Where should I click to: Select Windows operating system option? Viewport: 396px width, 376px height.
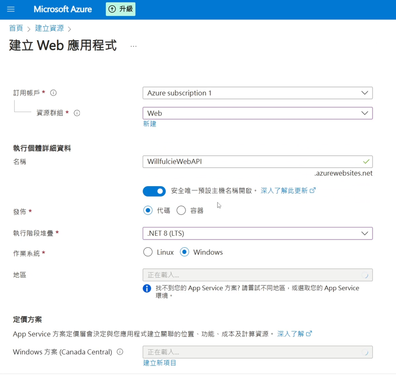coord(184,252)
